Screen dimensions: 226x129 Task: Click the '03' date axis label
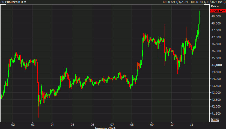click(x=33, y=125)
